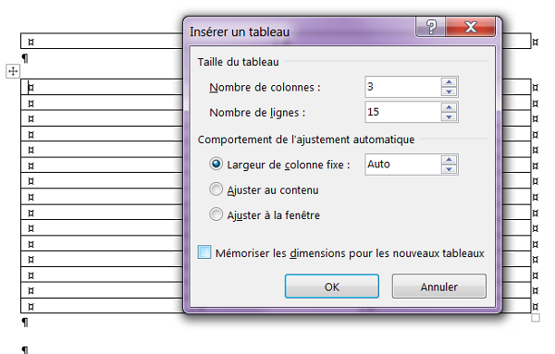The image size is (555, 354).
Task: Click the table resize handle corner
Action: [536, 318]
